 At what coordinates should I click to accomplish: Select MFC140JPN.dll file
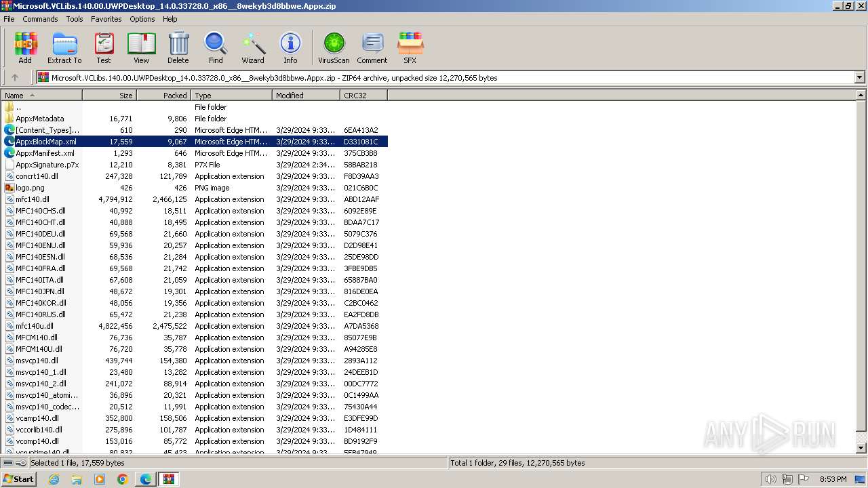[195, 291]
